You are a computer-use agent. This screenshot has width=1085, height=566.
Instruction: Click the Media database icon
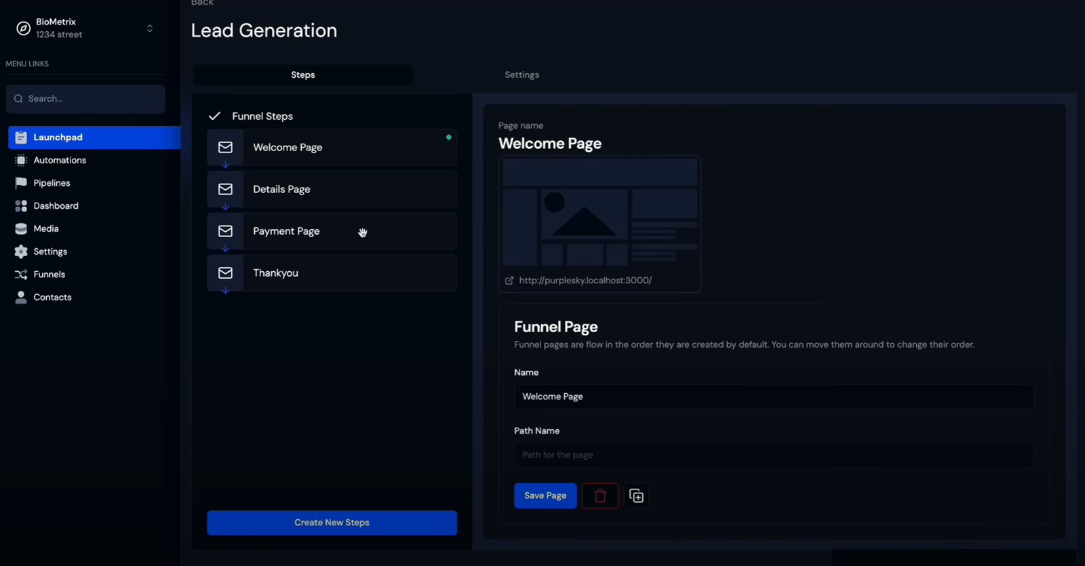21,229
